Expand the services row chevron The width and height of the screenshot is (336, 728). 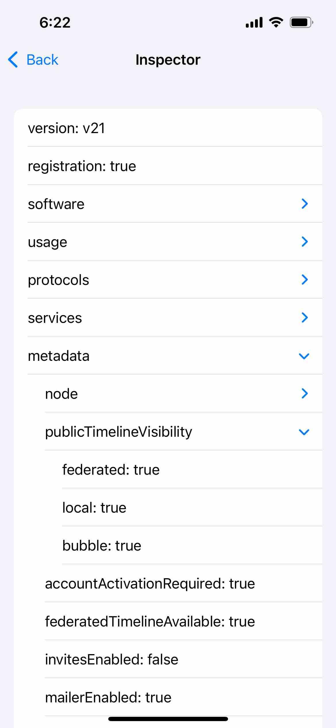[x=304, y=318]
